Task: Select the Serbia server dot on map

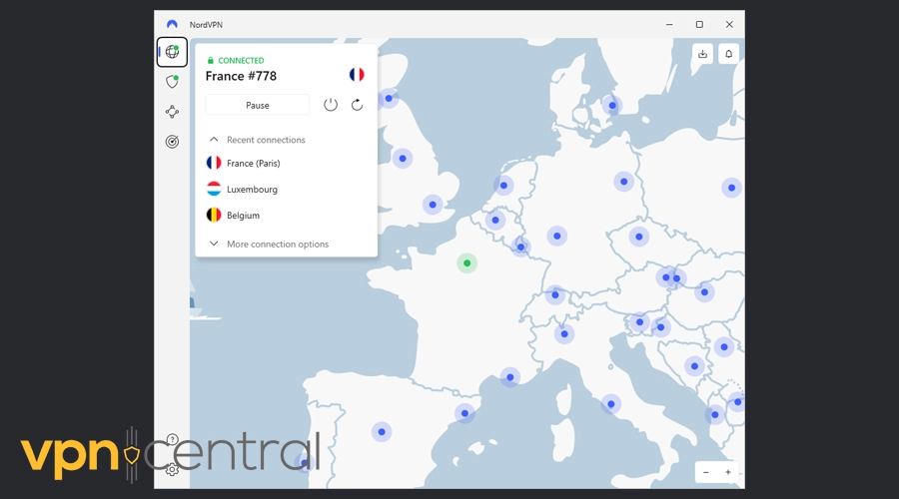Action: 724,347
